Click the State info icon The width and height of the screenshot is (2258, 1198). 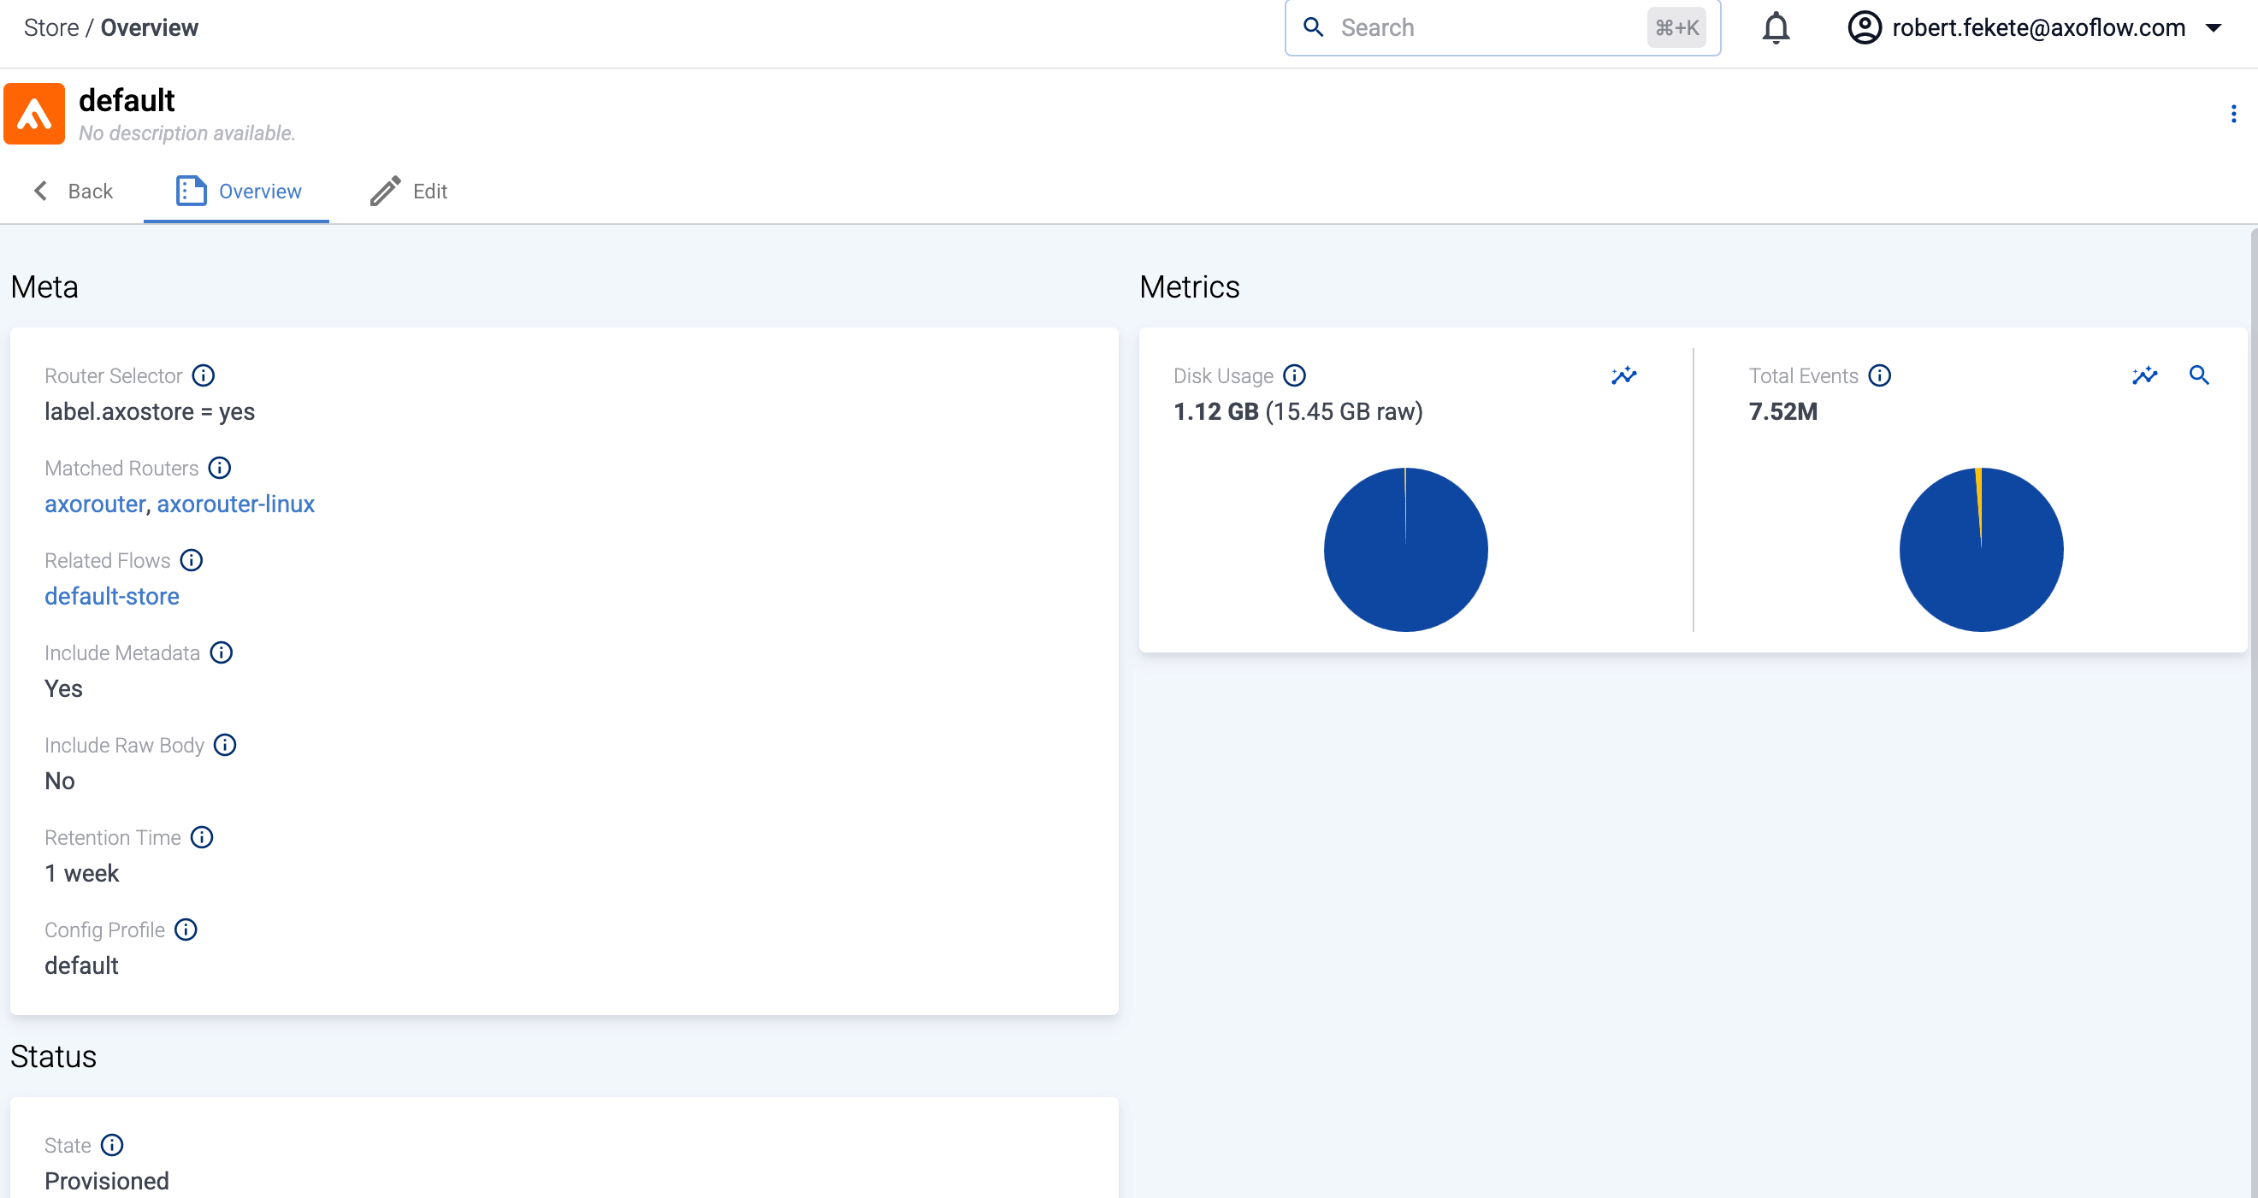click(112, 1146)
